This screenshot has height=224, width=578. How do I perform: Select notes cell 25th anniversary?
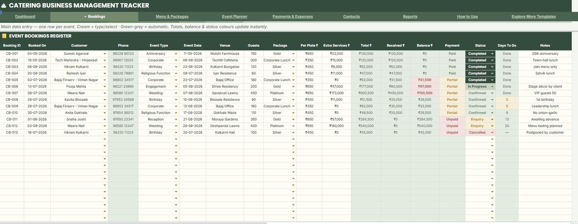coord(545,53)
